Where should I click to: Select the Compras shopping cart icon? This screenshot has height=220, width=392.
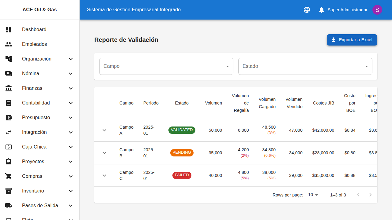(9, 176)
